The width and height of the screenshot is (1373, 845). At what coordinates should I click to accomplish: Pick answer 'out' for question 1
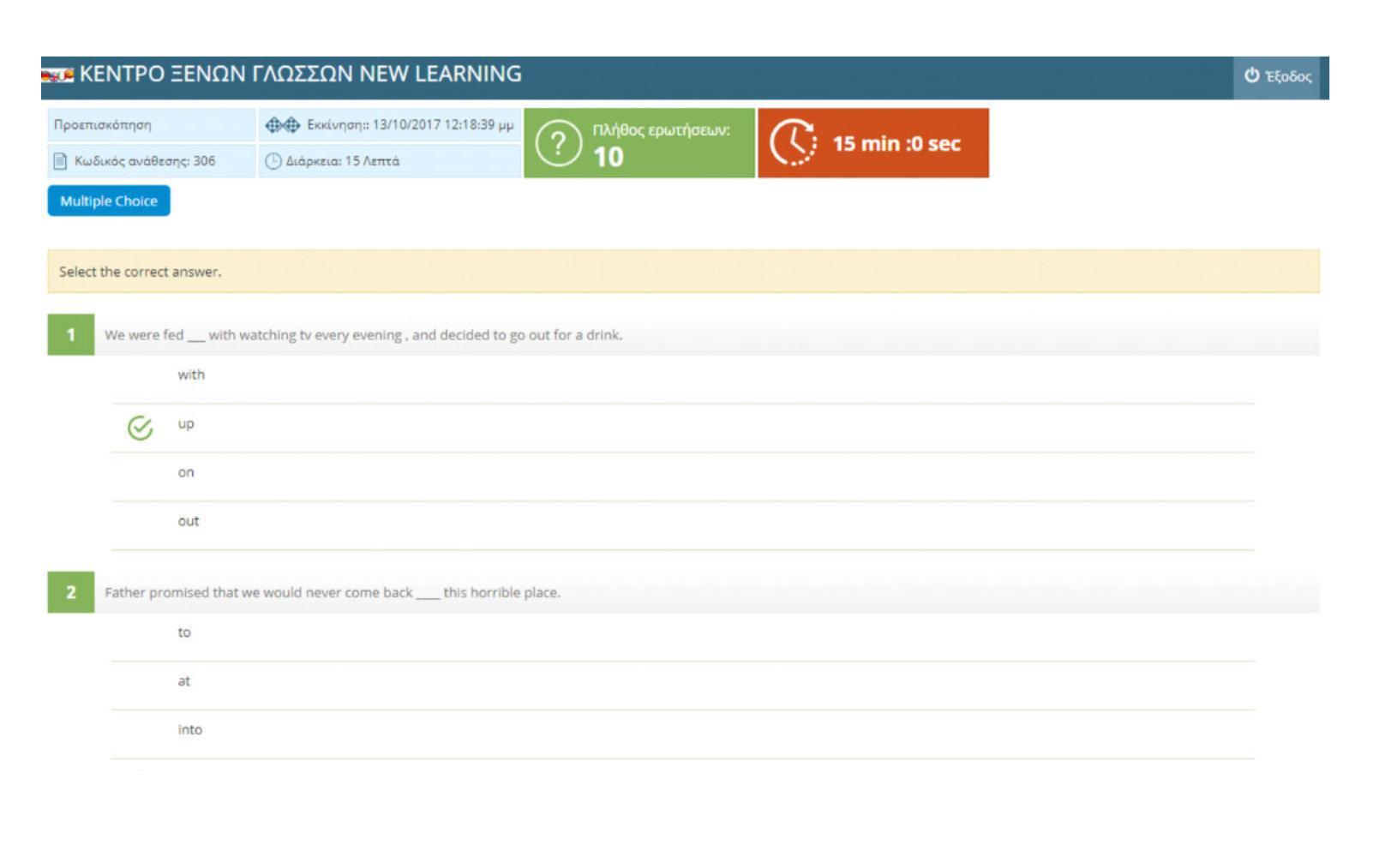click(189, 522)
